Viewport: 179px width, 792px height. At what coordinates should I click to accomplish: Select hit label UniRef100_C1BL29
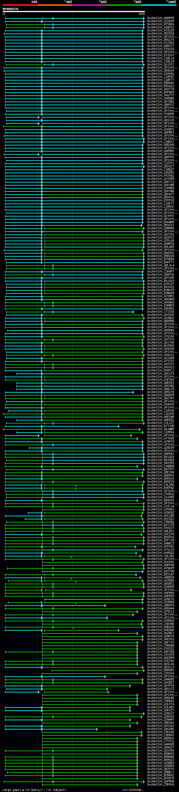click(x=161, y=61)
